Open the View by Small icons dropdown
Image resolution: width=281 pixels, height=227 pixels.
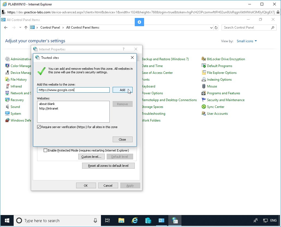(247, 41)
